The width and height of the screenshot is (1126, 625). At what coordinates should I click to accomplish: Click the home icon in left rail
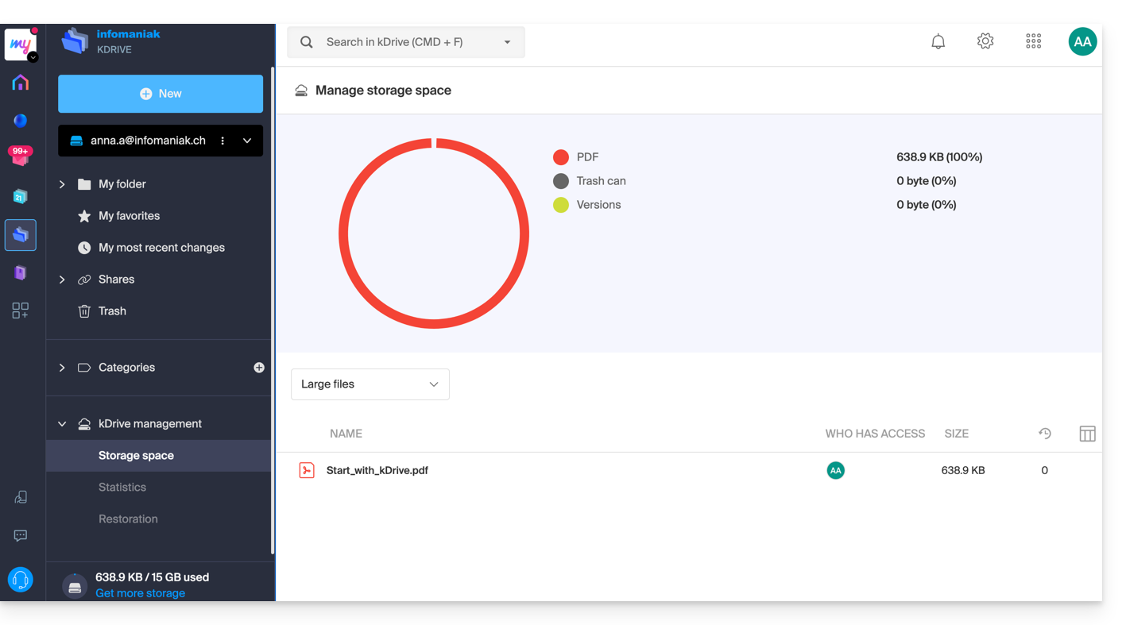point(21,83)
